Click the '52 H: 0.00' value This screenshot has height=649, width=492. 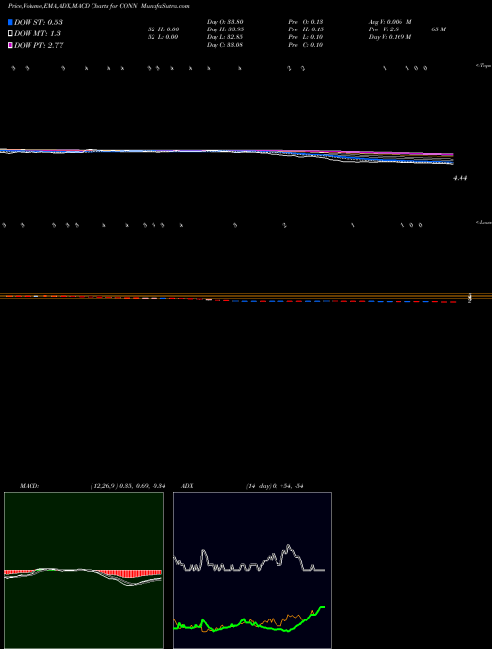pos(163,29)
